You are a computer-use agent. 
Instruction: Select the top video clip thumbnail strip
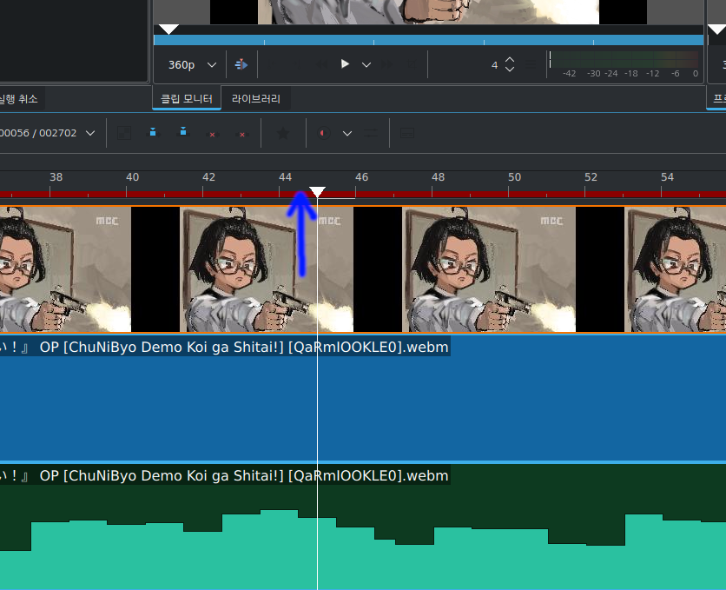pyautogui.click(x=363, y=269)
